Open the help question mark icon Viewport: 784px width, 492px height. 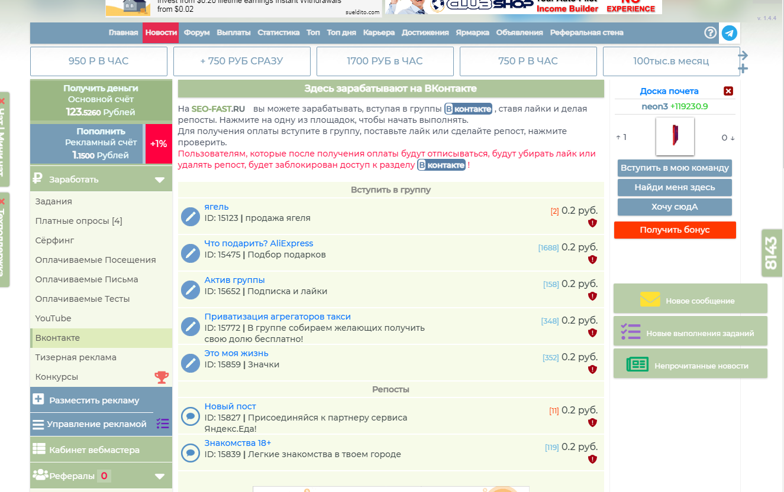point(711,32)
